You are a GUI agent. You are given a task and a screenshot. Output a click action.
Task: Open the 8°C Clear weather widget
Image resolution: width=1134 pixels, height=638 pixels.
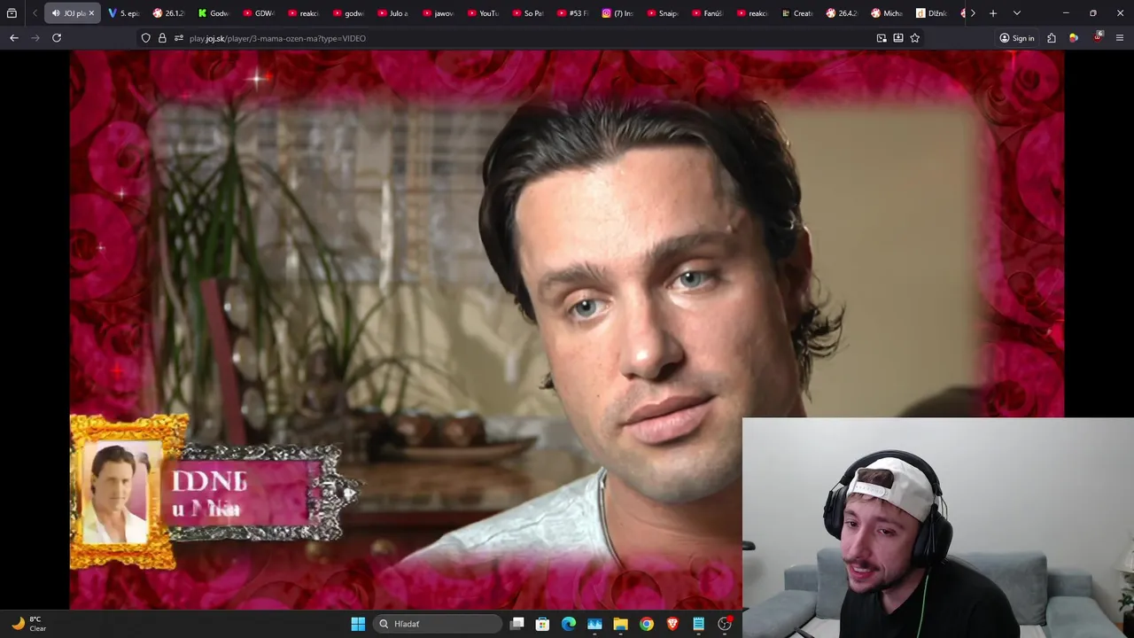click(x=28, y=624)
